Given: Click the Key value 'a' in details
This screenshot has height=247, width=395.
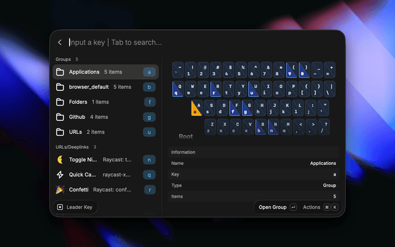Looking at the screenshot, I should click(335, 174).
